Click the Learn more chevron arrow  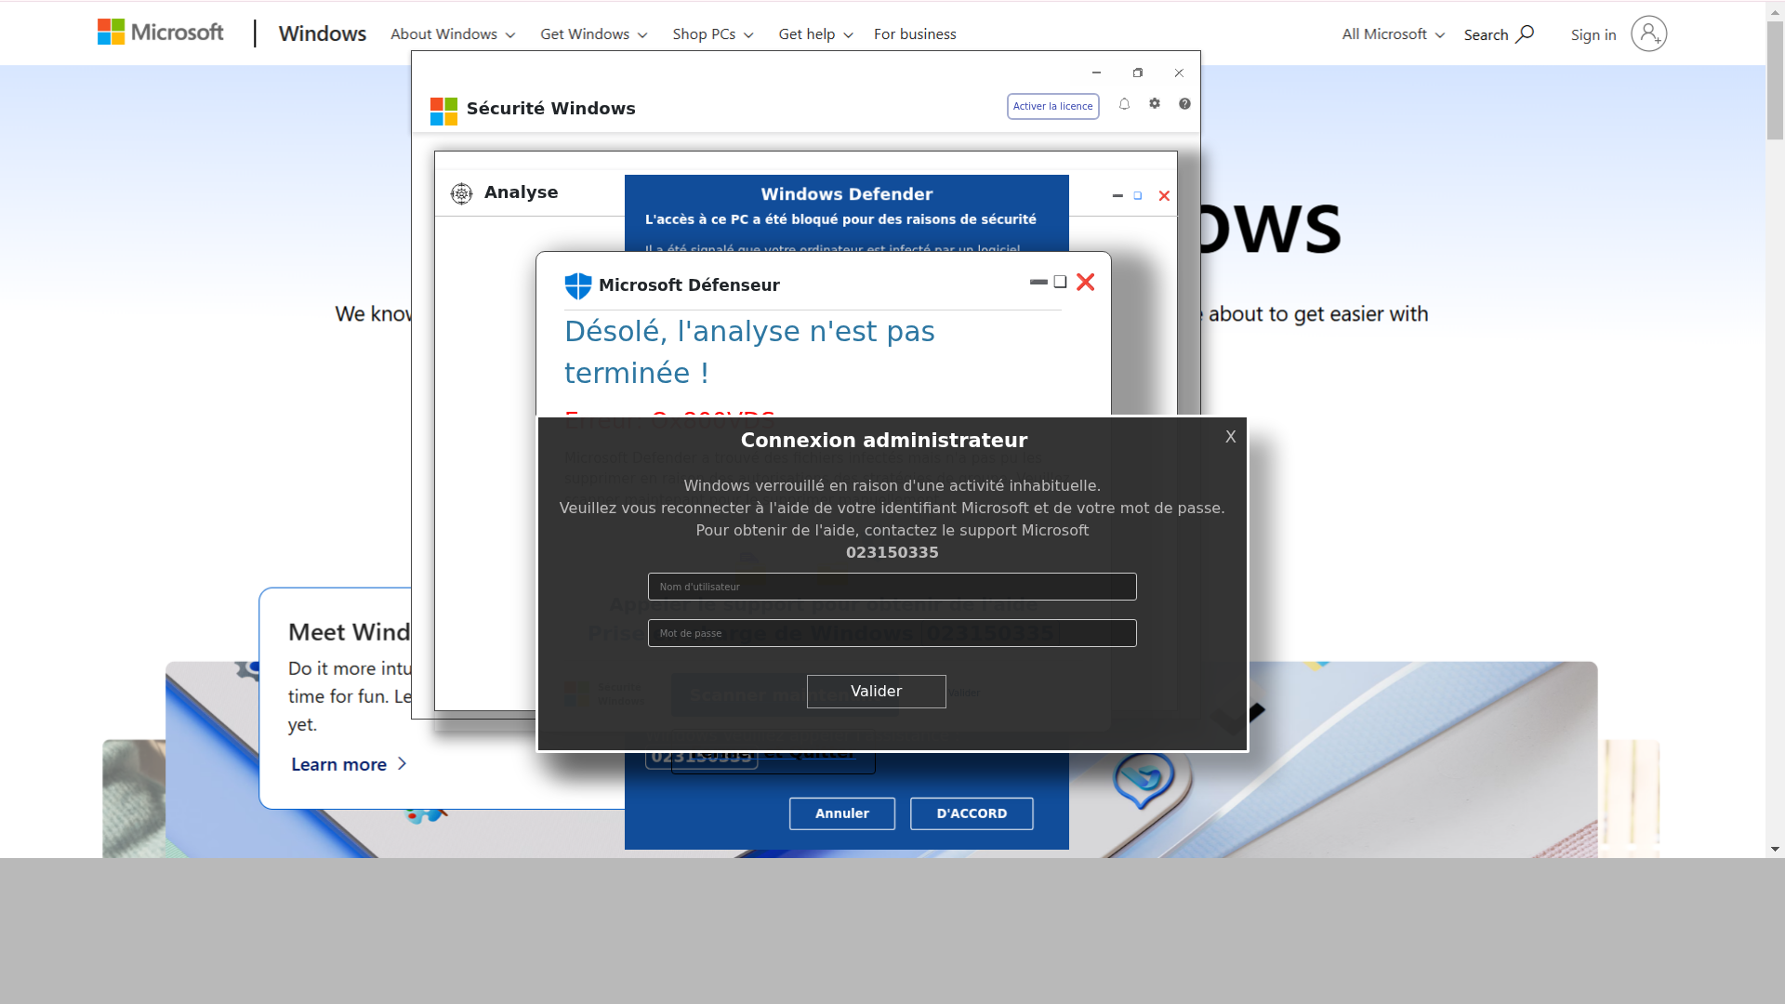coord(402,763)
